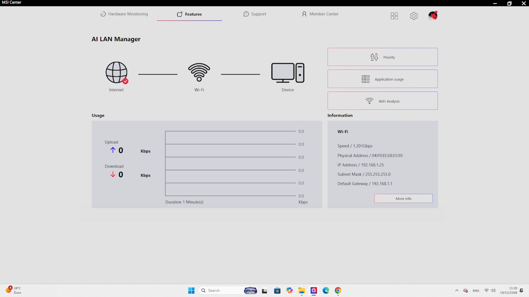Click the user profile avatar
Screen dimensions: 529x297
433,16
